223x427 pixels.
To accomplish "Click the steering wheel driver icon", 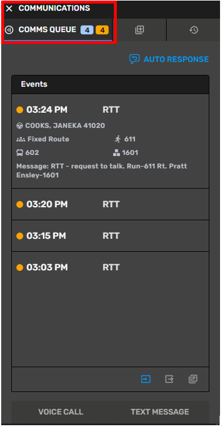I will tap(20, 125).
